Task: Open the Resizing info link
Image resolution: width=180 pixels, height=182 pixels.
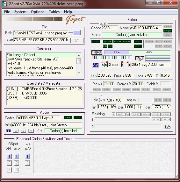Action: [168, 127]
